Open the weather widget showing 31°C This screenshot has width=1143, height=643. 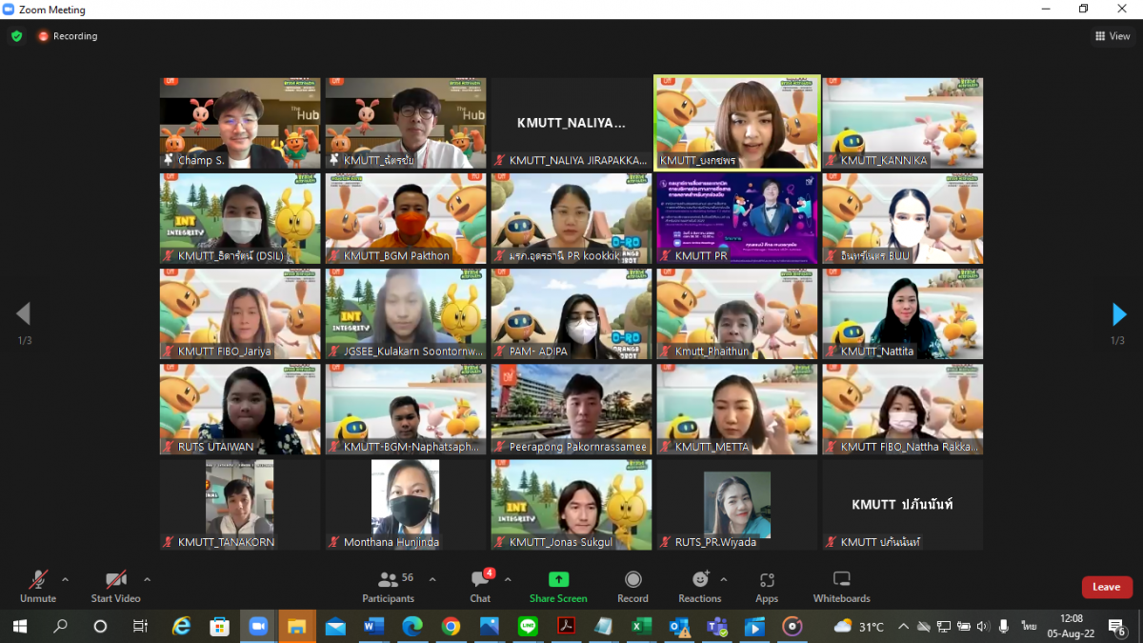tap(859, 626)
